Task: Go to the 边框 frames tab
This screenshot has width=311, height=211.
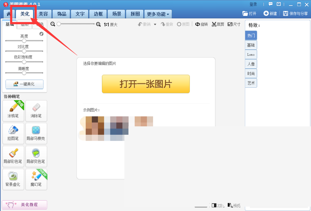Action: coord(98,14)
